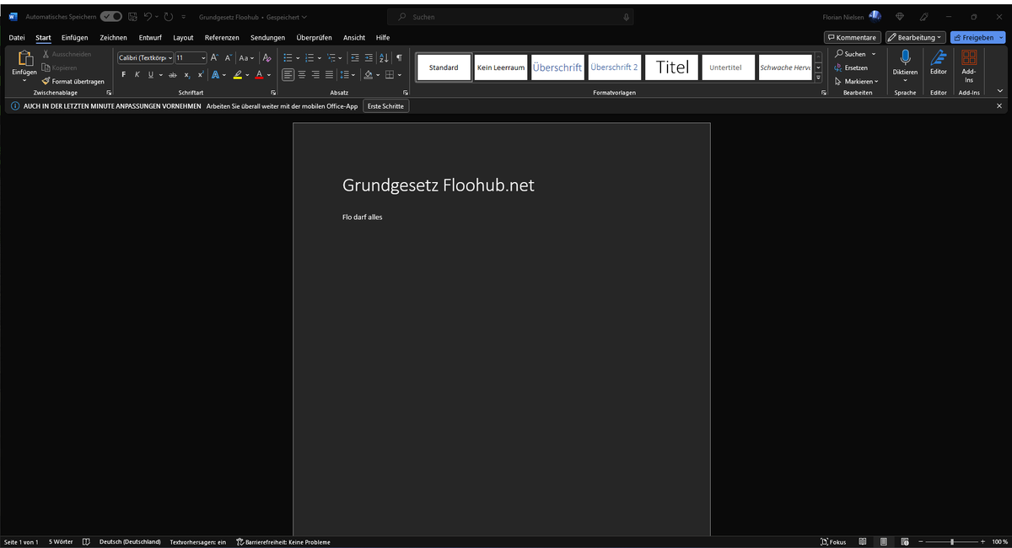1012x548 pixels.
Task: Click the numbered list icon
Action: (x=310, y=57)
